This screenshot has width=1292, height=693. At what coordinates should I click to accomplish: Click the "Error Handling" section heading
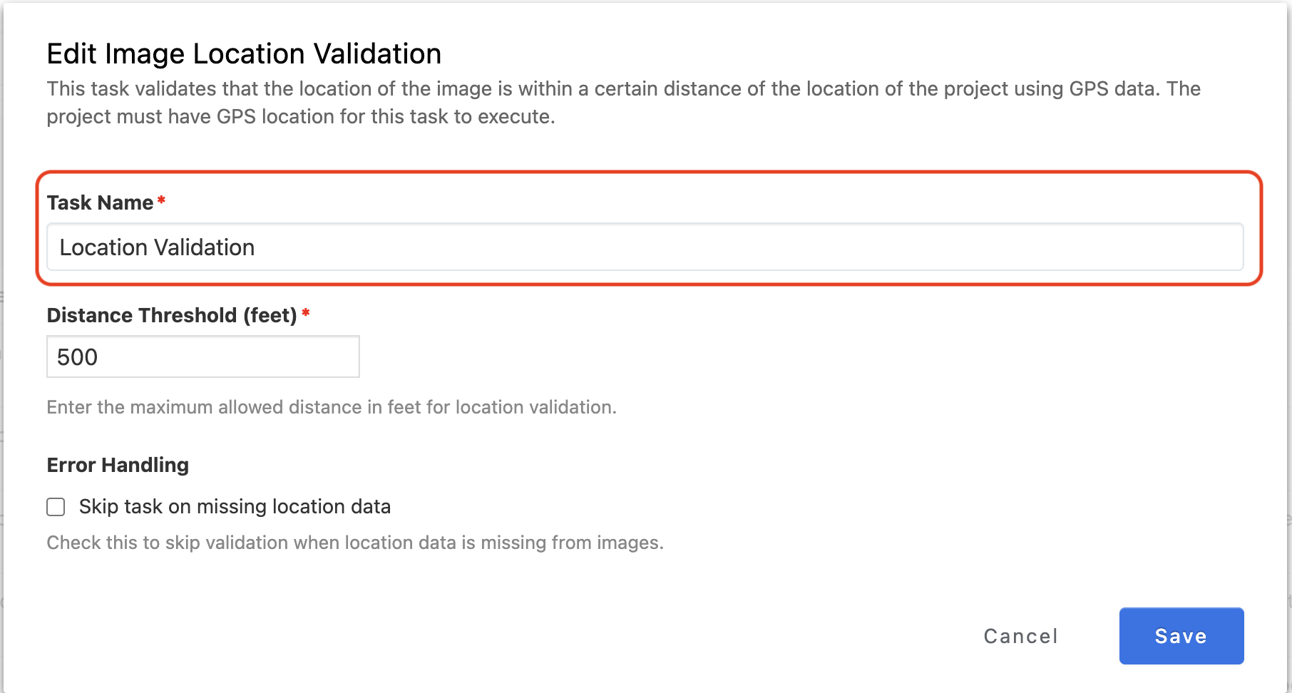(x=118, y=466)
